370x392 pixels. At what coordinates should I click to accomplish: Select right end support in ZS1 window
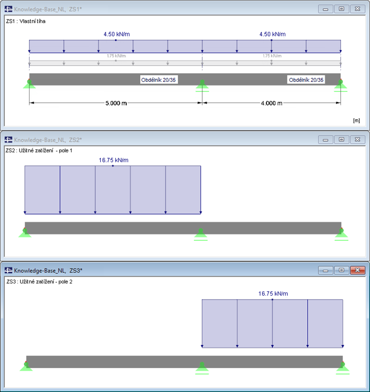(340, 86)
